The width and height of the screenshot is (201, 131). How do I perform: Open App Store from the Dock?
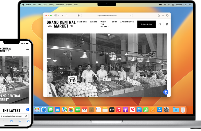point(159,110)
